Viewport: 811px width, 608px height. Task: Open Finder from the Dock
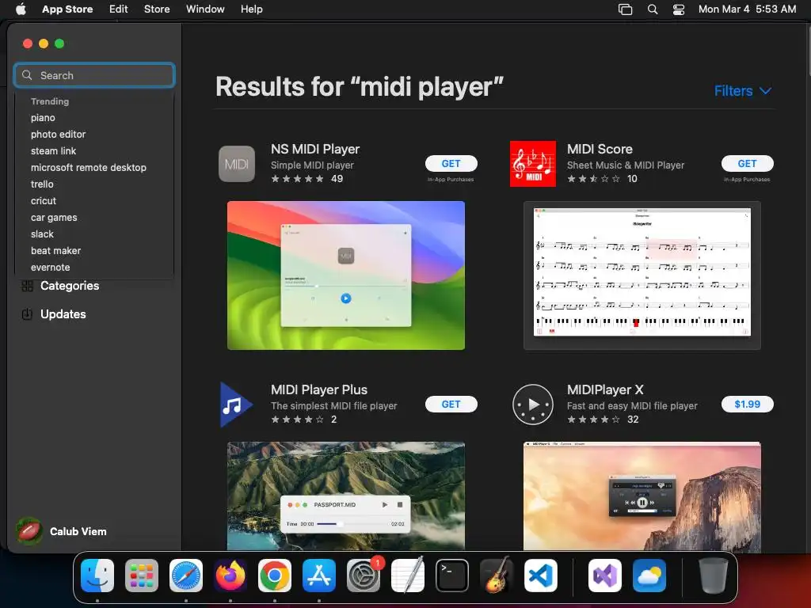97,576
